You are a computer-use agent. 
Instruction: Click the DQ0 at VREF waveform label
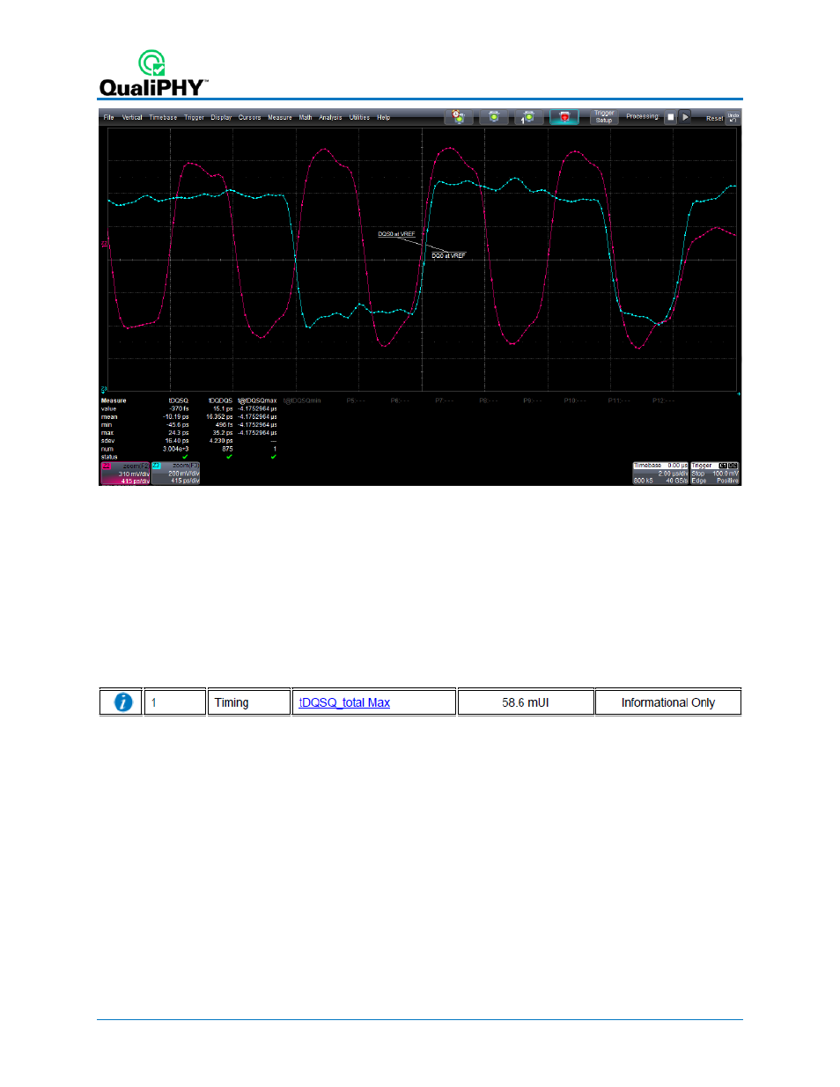point(448,255)
